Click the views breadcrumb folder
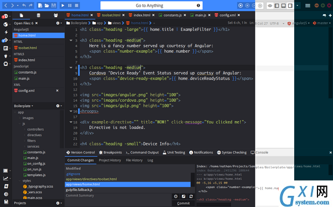The width and height of the screenshot is (333, 207). pos(114,23)
